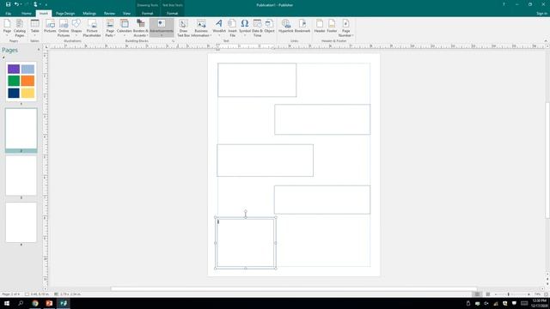The image size is (550, 309).
Task: Adjust the zoom slider
Action: 509,294
